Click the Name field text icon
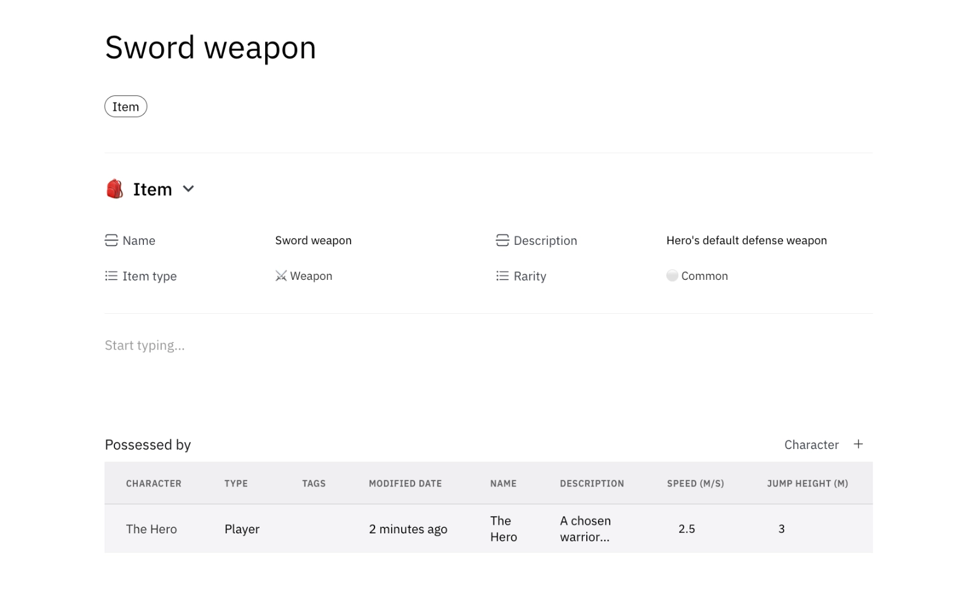The width and height of the screenshot is (978, 601). [111, 241]
